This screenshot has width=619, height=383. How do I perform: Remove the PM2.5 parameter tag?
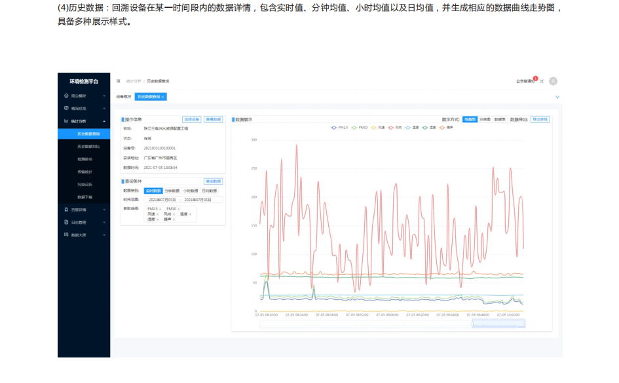[x=160, y=209]
